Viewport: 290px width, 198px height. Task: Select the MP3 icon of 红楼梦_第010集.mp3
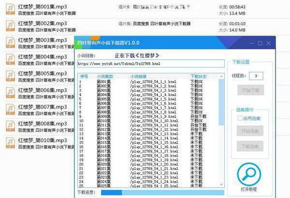click(10, 143)
